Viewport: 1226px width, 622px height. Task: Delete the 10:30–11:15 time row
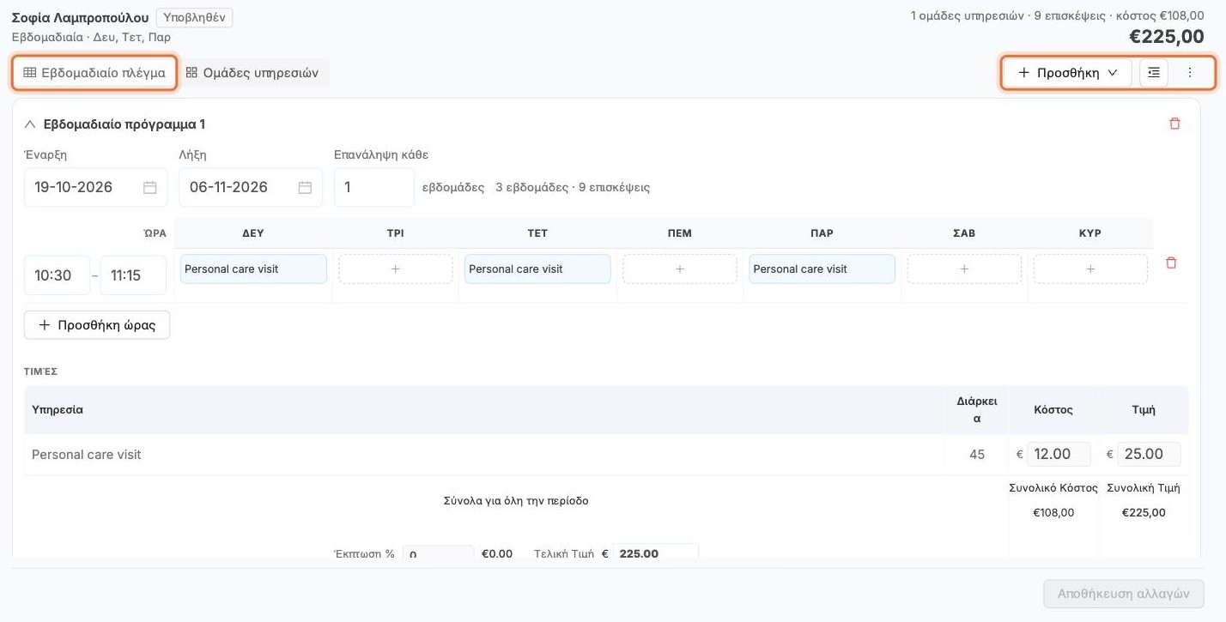tap(1171, 263)
